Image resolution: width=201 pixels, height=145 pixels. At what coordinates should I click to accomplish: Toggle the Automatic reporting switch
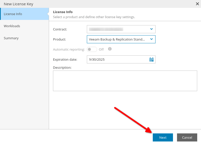(92, 49)
